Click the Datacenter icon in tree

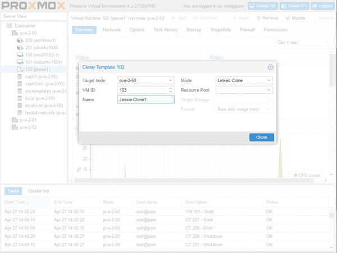pos(9,26)
